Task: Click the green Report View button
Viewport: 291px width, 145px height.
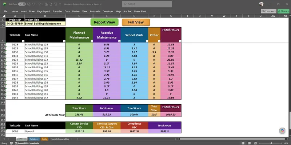Action: [x=104, y=22]
